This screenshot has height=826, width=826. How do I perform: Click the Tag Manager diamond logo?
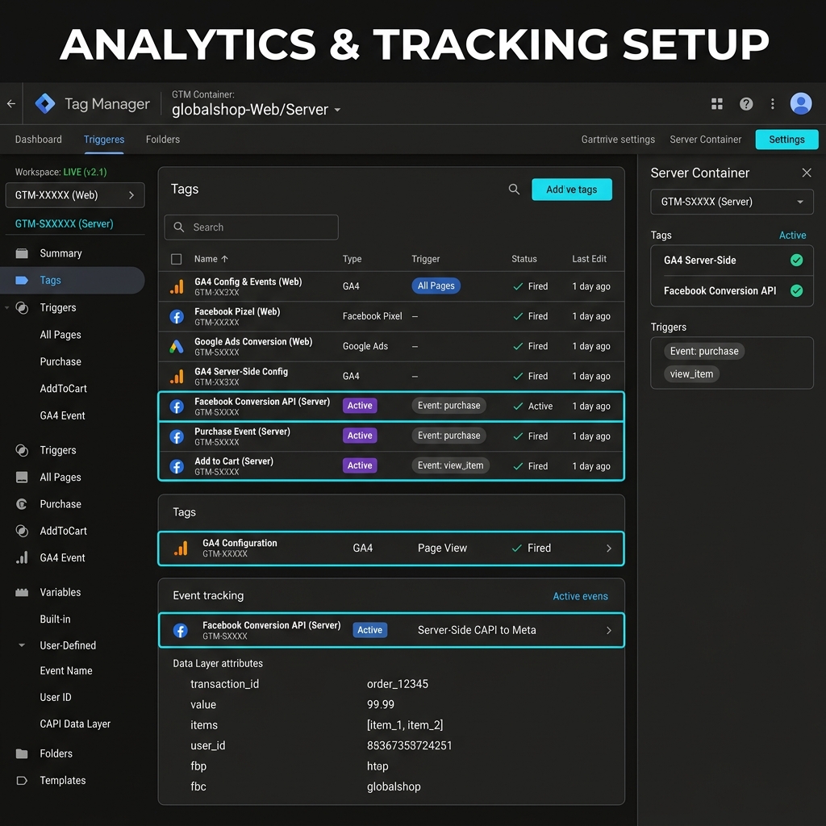click(x=45, y=103)
